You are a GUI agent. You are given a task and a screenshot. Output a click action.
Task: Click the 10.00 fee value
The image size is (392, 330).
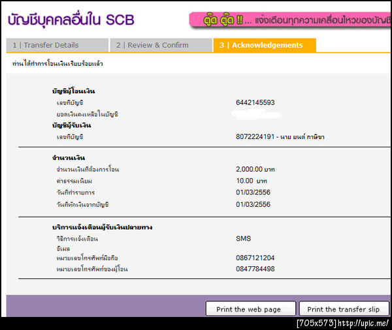pyautogui.click(x=244, y=181)
